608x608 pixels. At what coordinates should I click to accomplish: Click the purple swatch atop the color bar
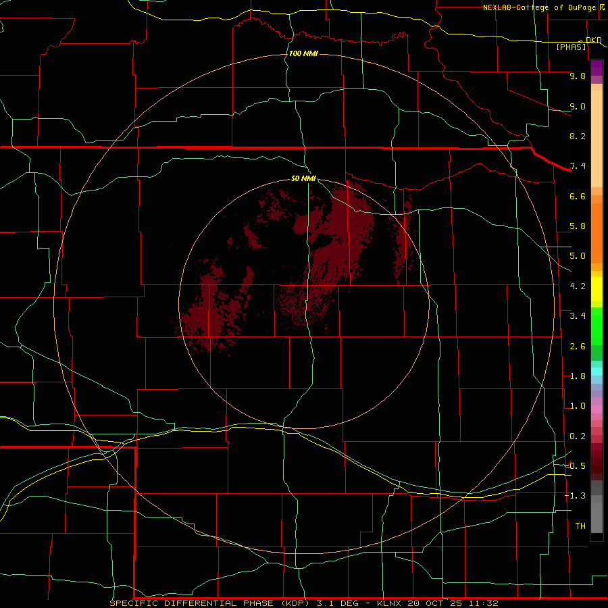click(597, 68)
